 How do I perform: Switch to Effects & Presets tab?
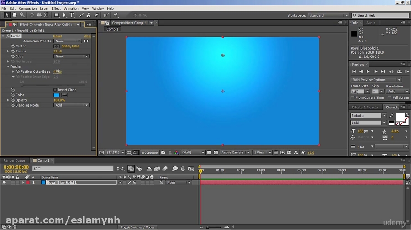click(364, 107)
